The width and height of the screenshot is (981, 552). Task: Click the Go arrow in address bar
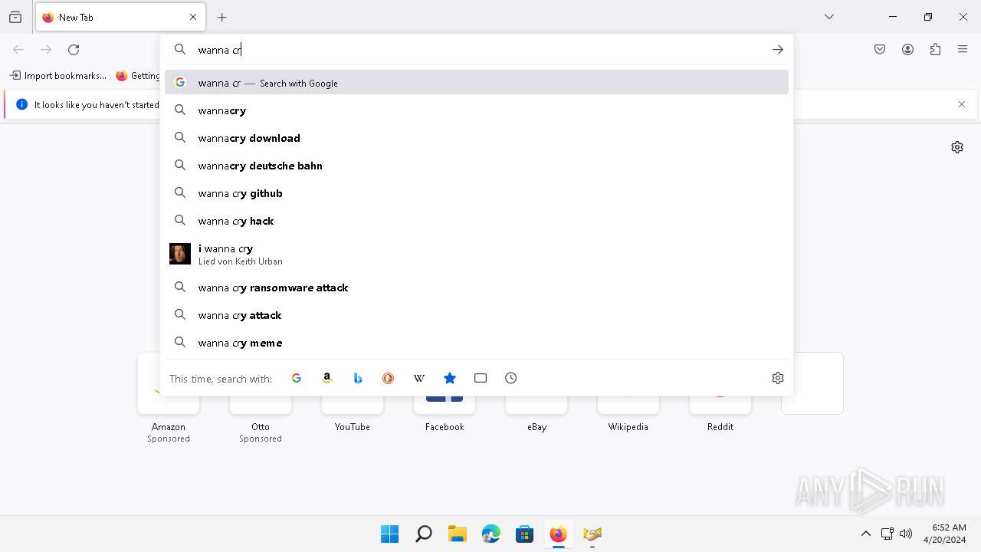(778, 50)
